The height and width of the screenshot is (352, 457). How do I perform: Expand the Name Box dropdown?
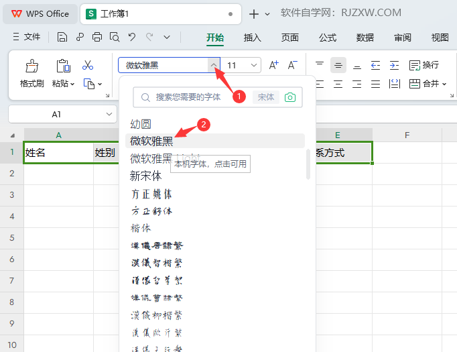click(x=109, y=114)
